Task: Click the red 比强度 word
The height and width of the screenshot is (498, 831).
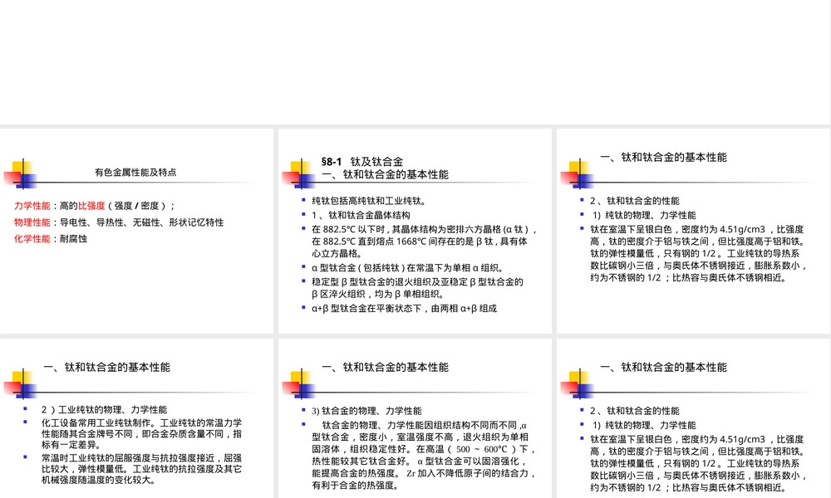Action: (x=91, y=206)
